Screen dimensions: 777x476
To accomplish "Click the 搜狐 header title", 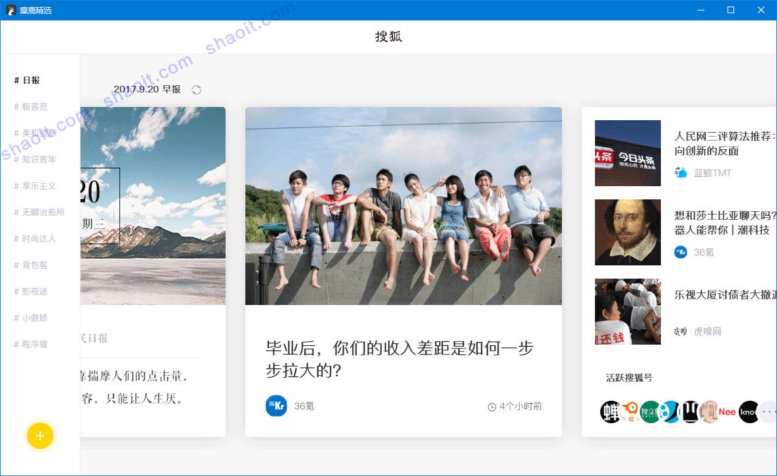I will coord(388,36).
